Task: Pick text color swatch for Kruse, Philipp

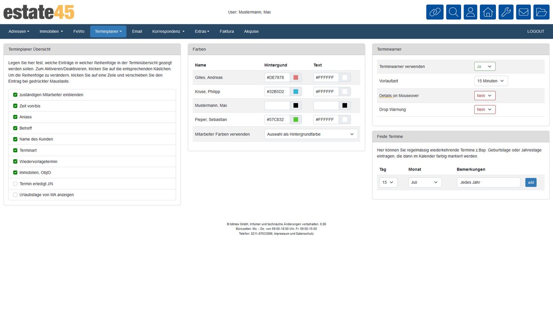Action: pyautogui.click(x=345, y=91)
